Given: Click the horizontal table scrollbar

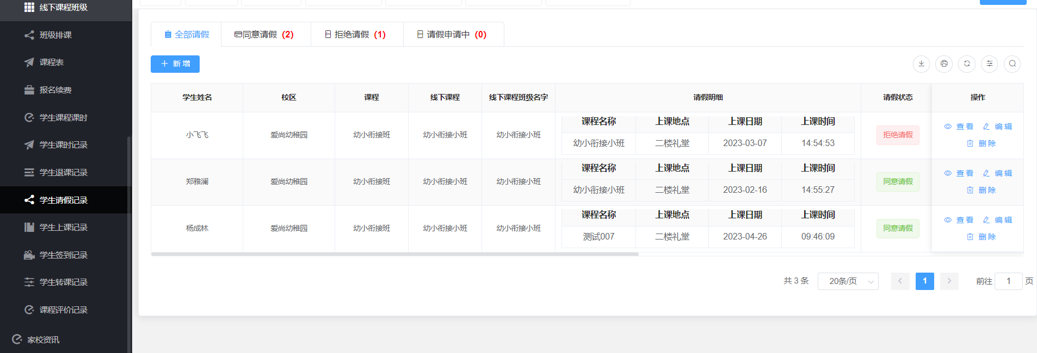Looking at the screenshot, I should [x=394, y=254].
